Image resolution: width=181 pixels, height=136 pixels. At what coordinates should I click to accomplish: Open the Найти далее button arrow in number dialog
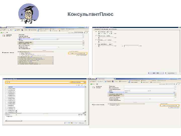pos(84,82)
